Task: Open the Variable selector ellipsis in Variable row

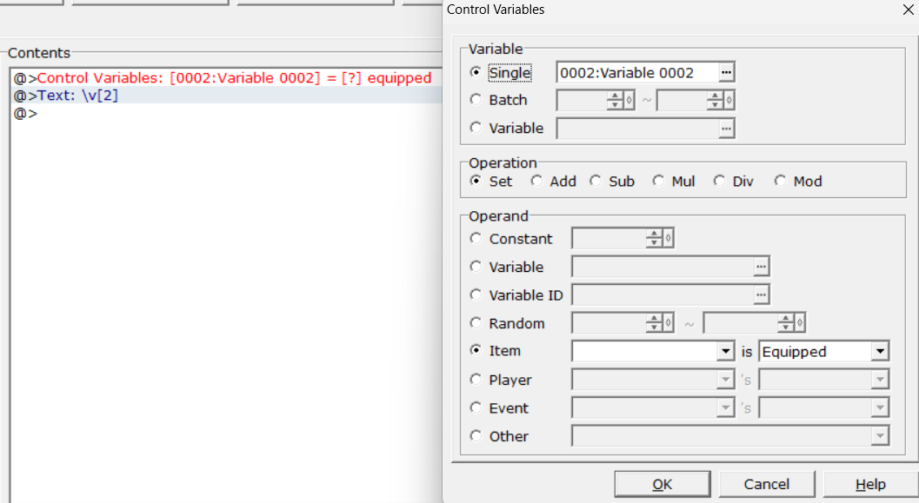Action: pyautogui.click(x=727, y=128)
